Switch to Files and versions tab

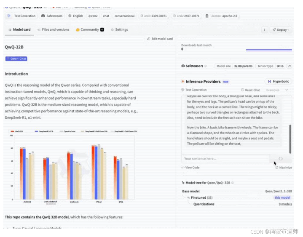click(x=54, y=29)
